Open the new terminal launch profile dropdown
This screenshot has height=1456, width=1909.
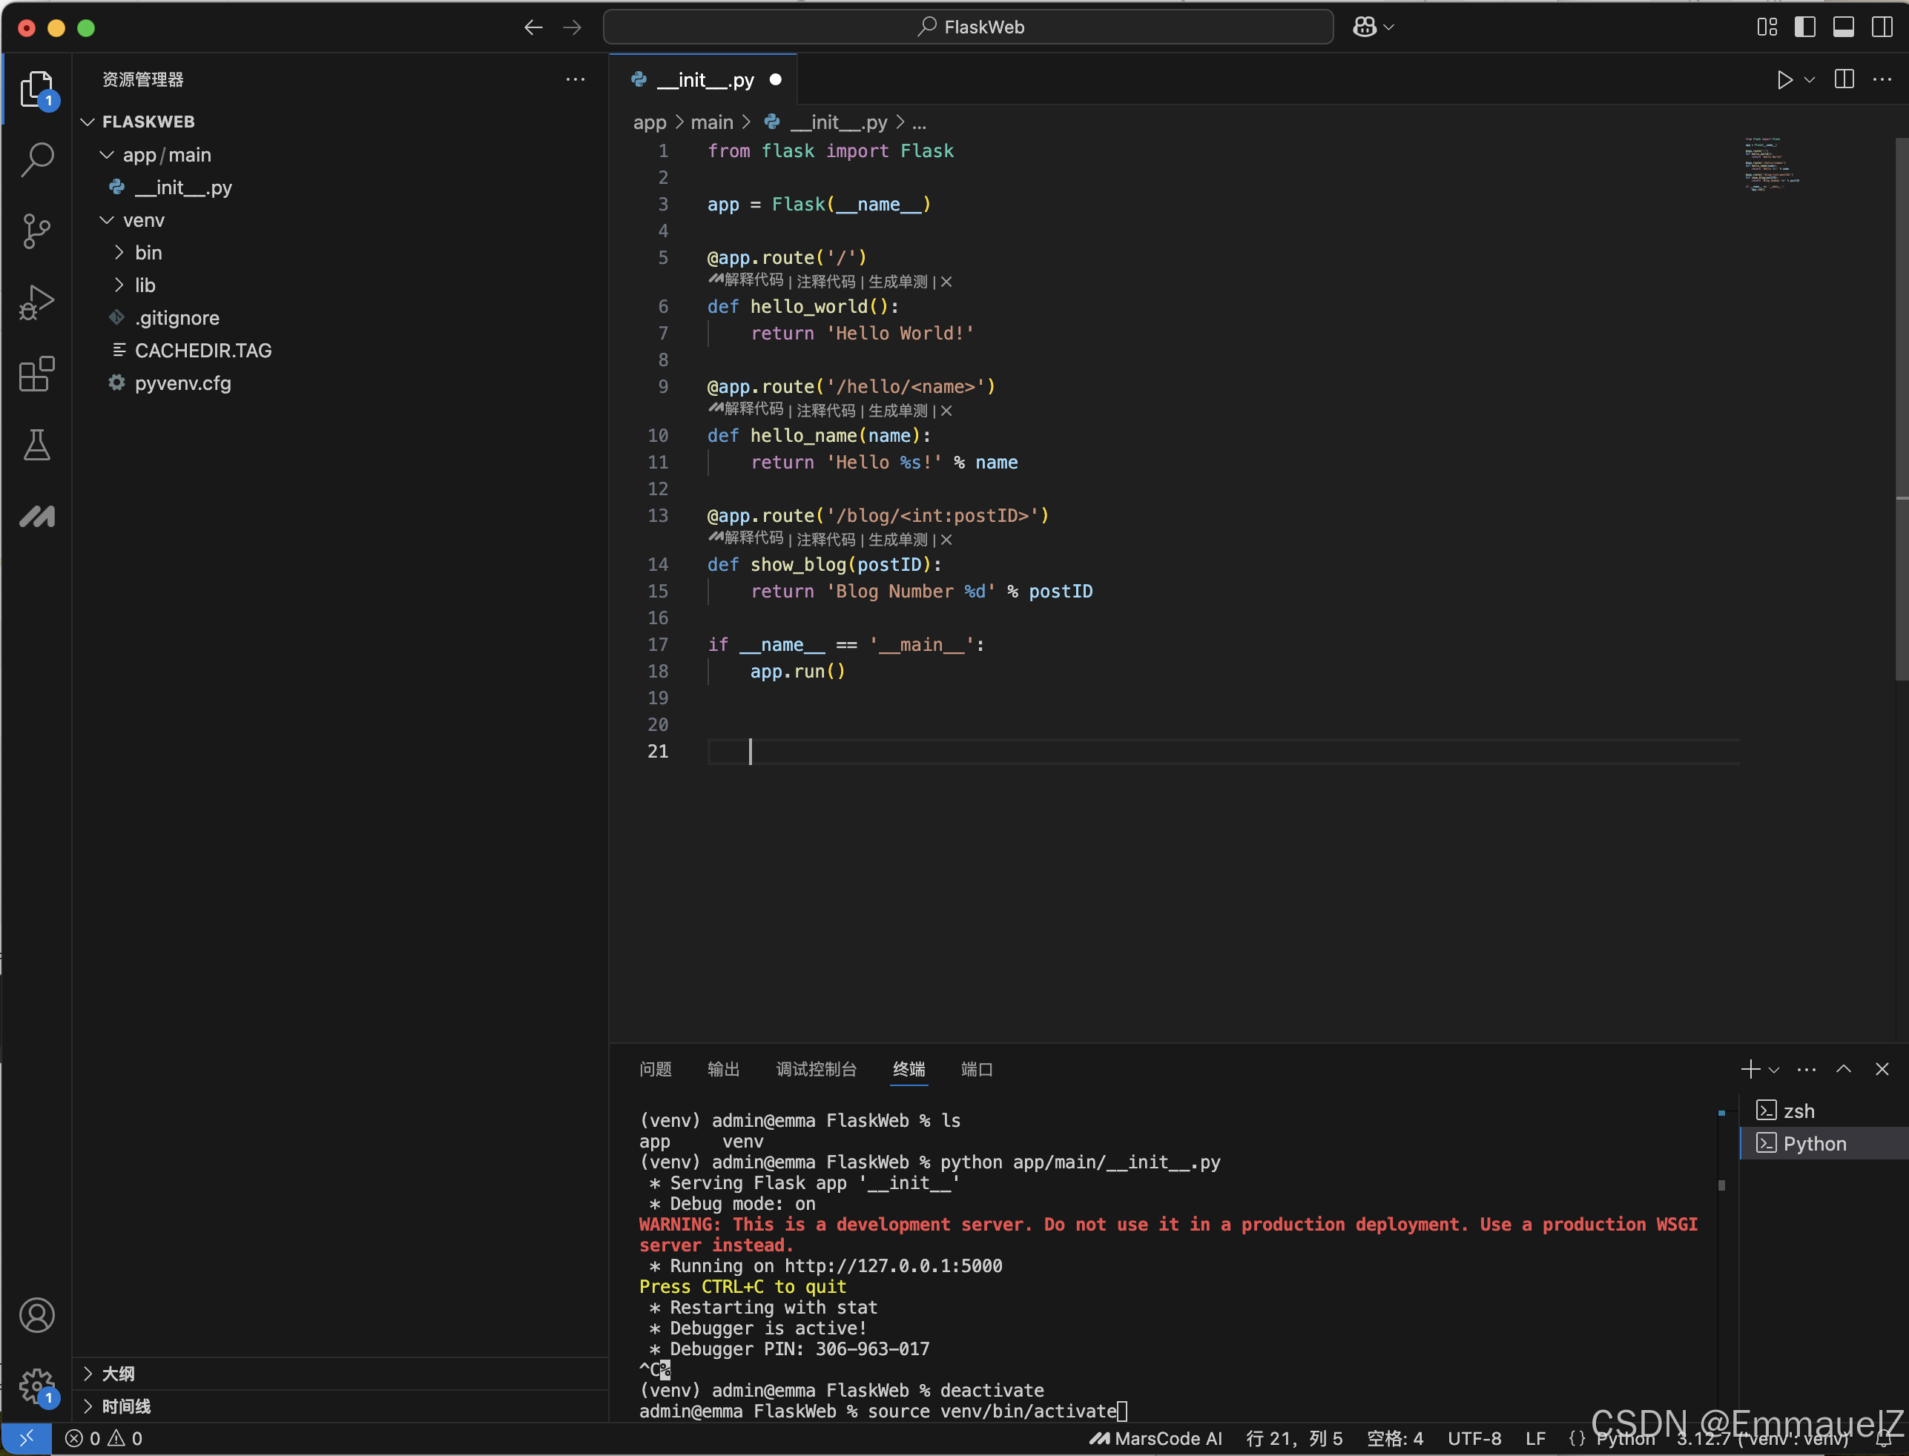click(1774, 1070)
